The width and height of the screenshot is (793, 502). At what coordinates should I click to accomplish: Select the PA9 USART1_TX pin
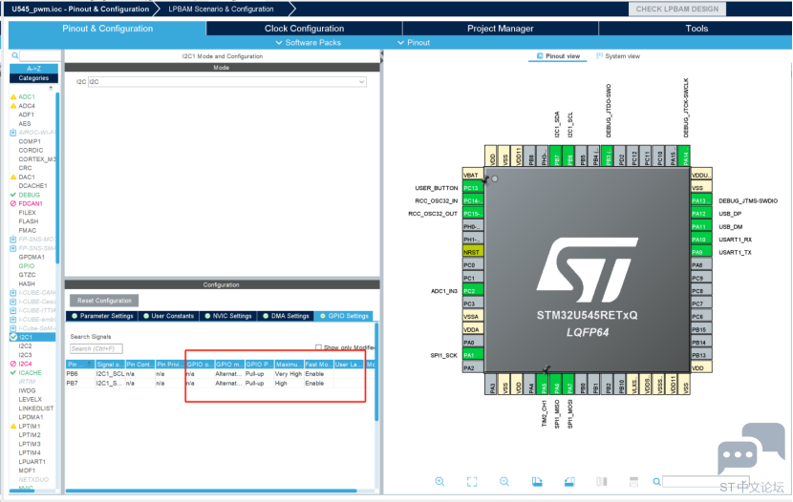coord(701,252)
